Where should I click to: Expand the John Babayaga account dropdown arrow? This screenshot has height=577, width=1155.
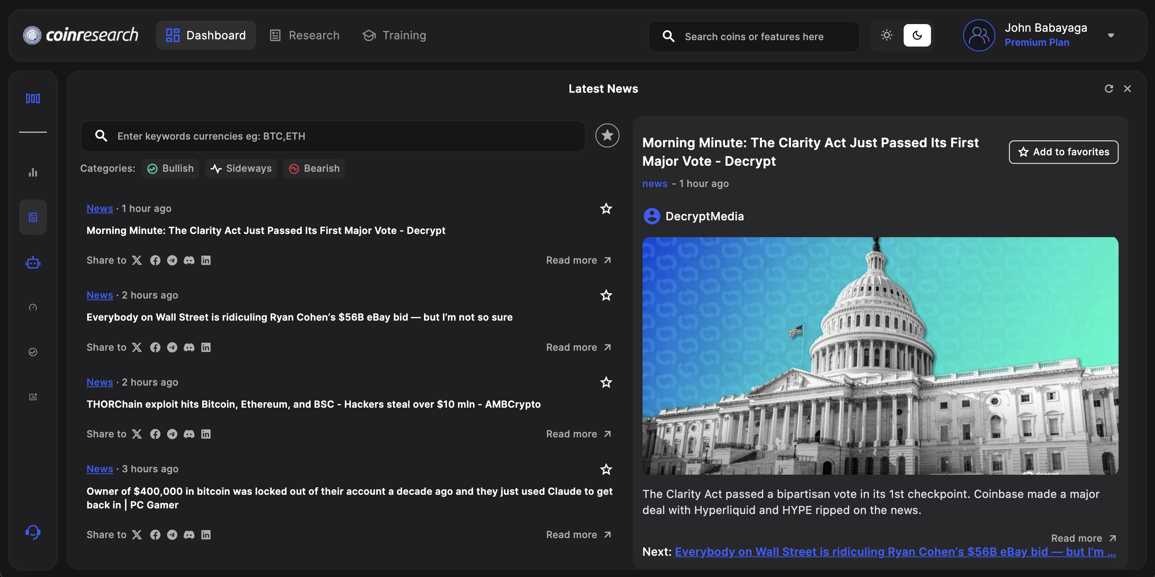pos(1111,35)
